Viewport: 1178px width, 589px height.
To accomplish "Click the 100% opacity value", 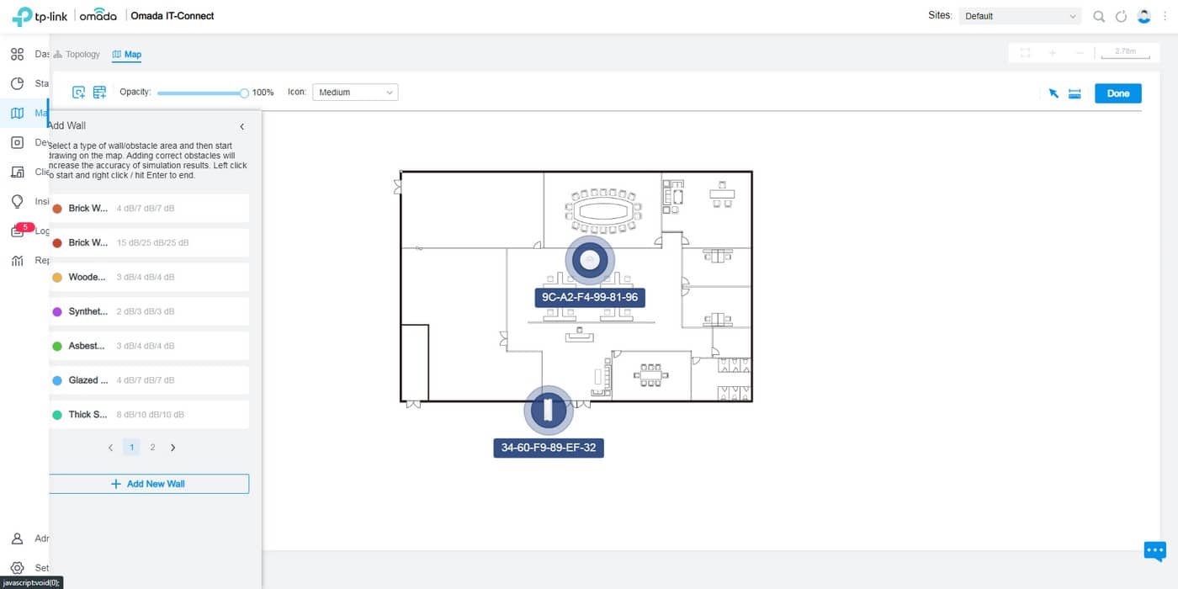I will point(263,93).
